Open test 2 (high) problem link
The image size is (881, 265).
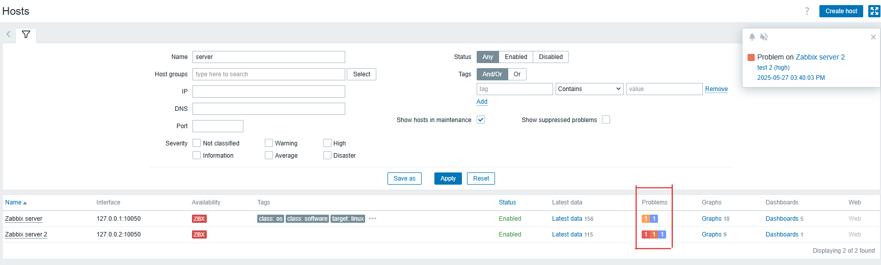tap(773, 68)
